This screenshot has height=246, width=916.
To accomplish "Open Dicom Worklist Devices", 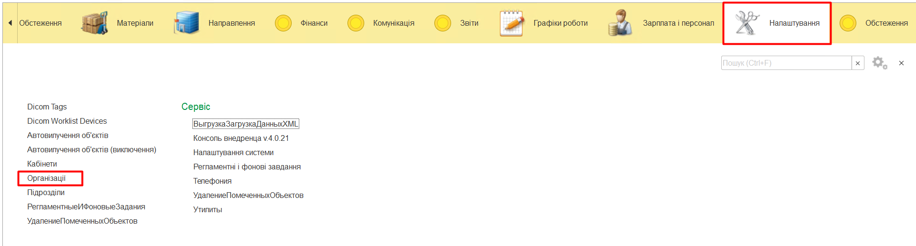I will 67,121.
